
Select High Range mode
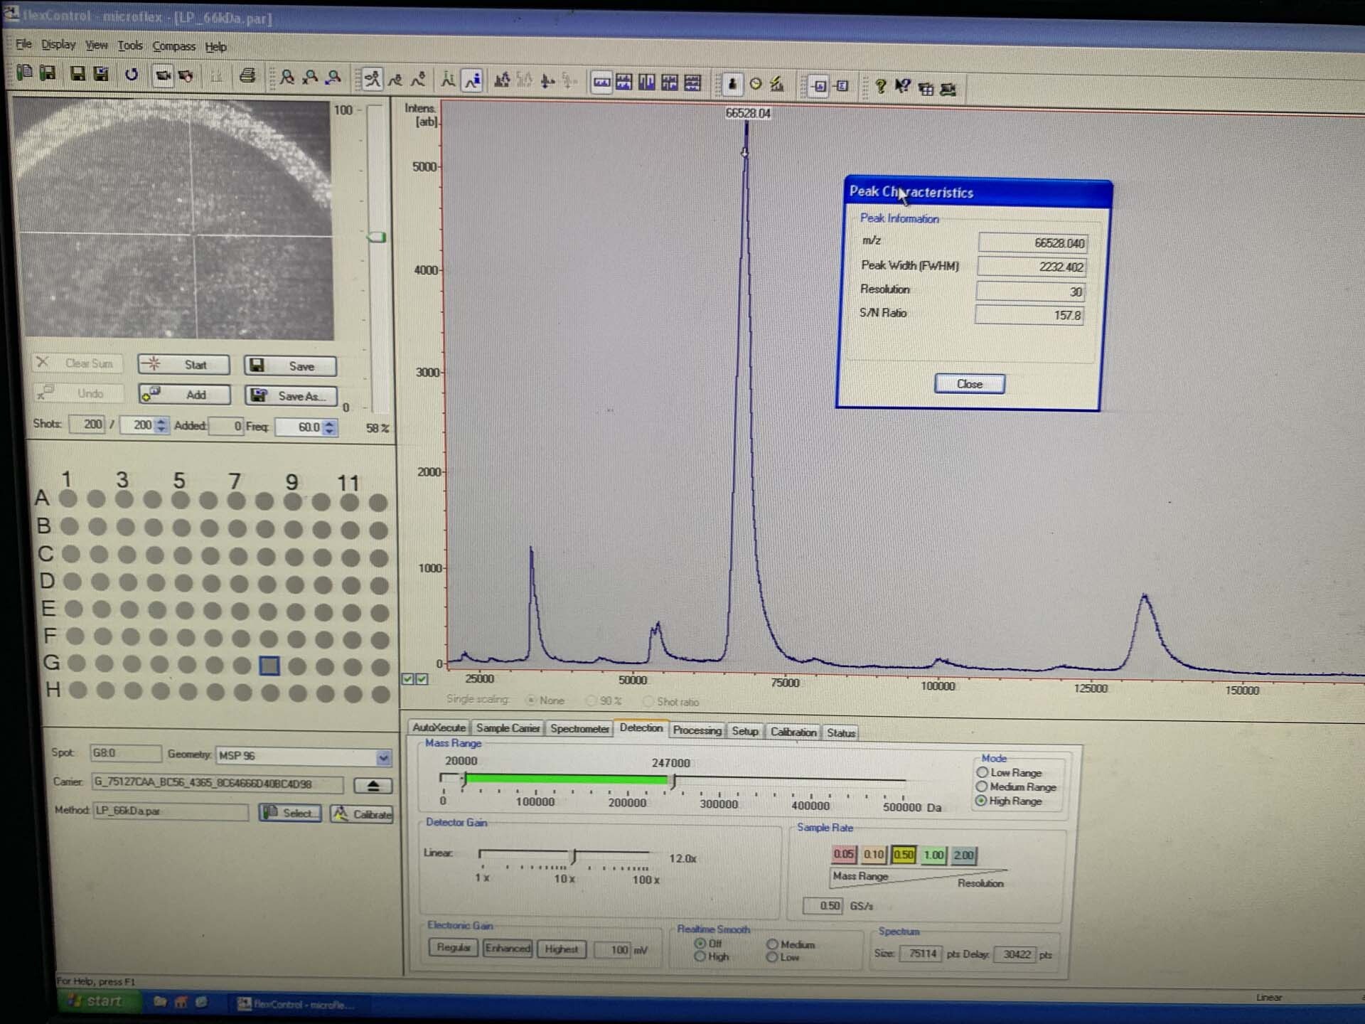tap(981, 801)
